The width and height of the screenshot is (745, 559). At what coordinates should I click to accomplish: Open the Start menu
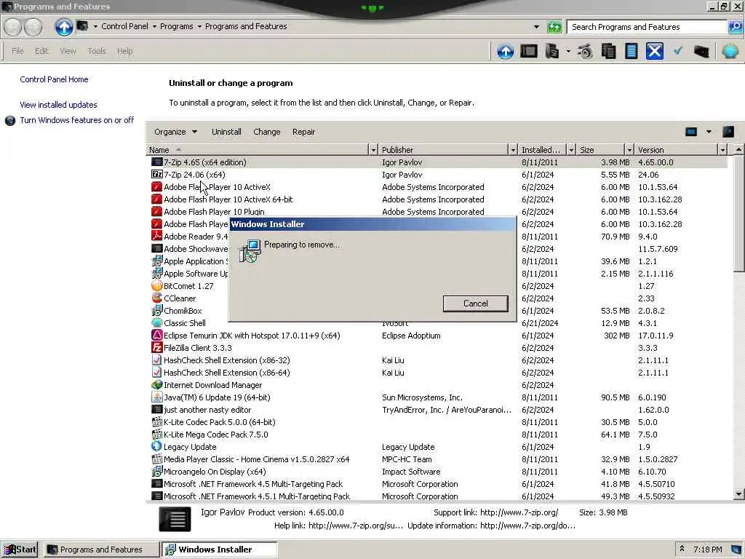point(20,550)
